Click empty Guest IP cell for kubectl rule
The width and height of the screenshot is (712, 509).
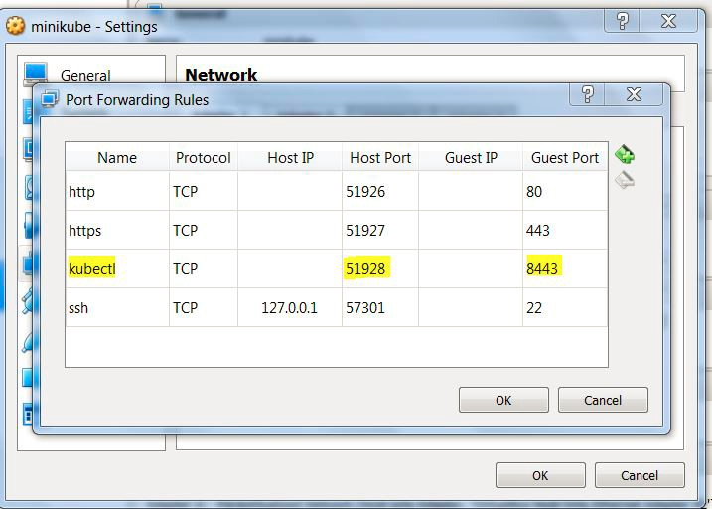pos(471,268)
